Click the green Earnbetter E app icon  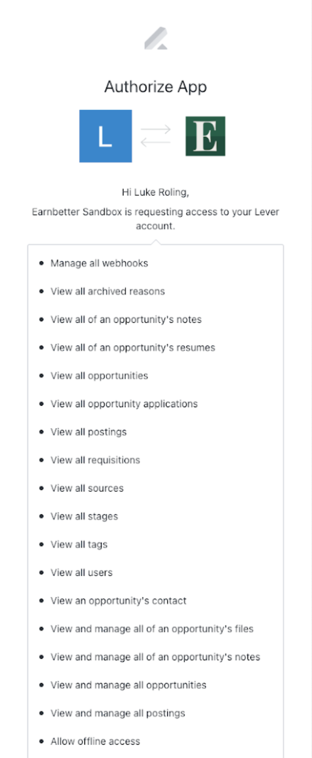point(205,136)
